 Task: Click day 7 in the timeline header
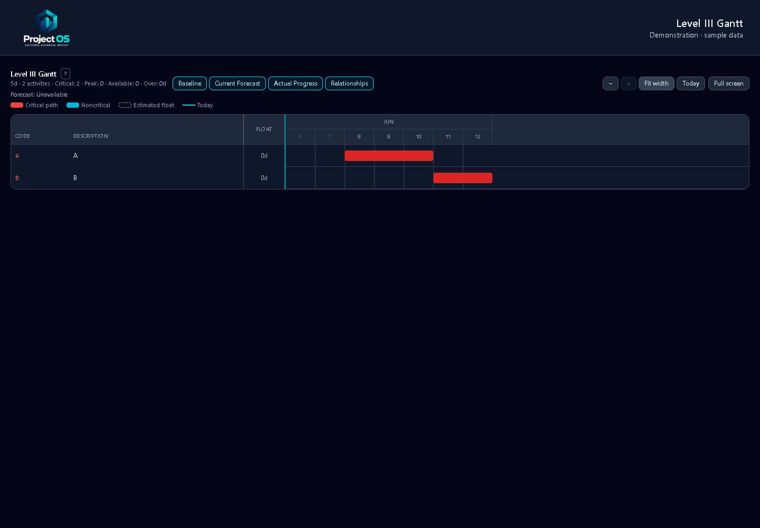click(x=329, y=137)
